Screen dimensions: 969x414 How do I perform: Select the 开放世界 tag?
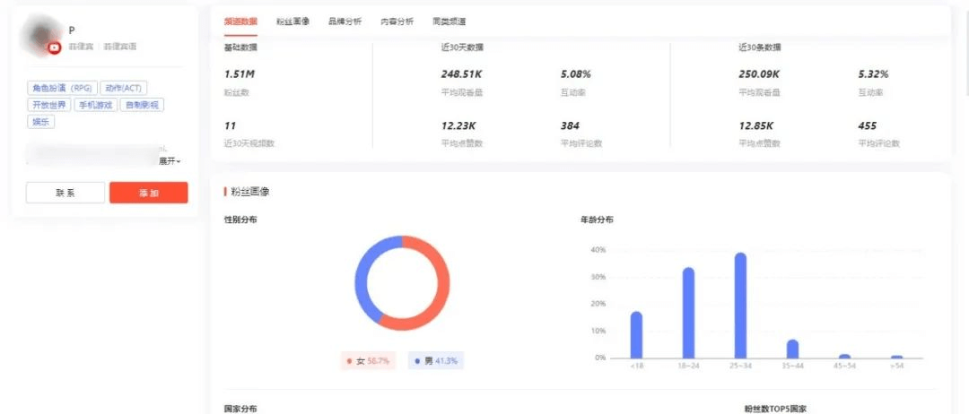48,105
